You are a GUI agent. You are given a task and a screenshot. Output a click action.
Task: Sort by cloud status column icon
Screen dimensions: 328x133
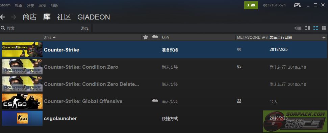click(155, 37)
